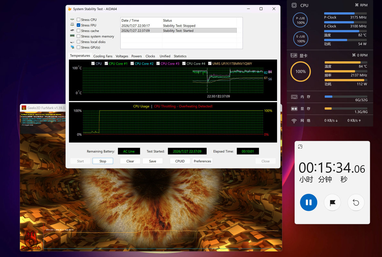Click the Stress FPU icon
382x257 pixels.
pyautogui.click(x=72, y=25)
